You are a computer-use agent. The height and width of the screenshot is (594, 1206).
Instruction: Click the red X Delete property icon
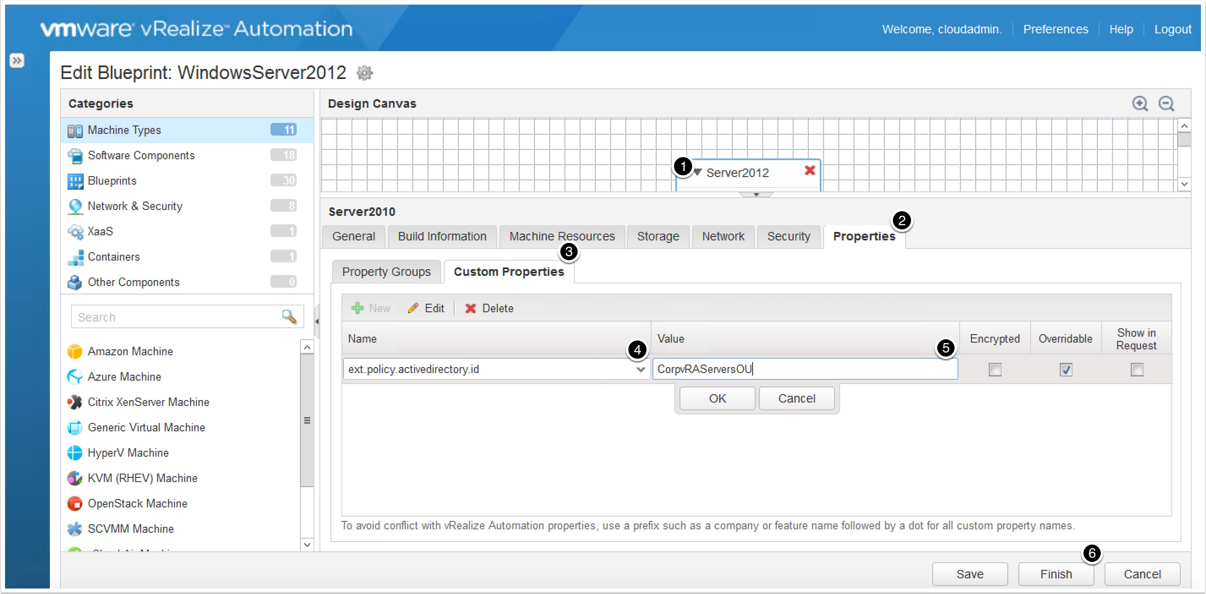[470, 308]
